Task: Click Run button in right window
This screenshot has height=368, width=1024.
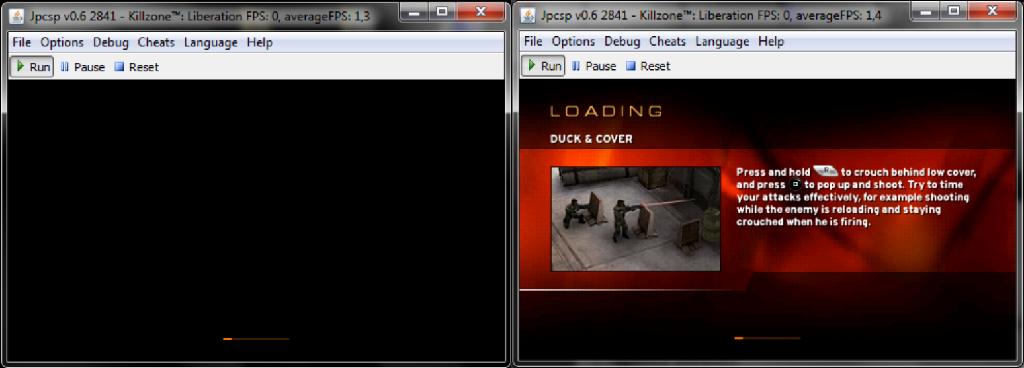Action: [x=543, y=66]
